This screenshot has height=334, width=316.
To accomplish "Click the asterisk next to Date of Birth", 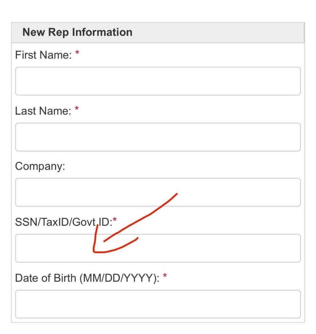I will 165,276.
